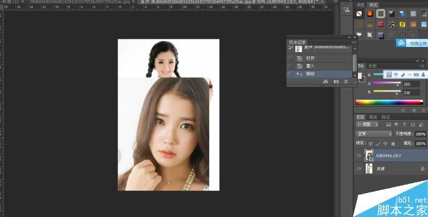Open the History panel flyout menu
Screen dimensions: 428x217
(353, 42)
